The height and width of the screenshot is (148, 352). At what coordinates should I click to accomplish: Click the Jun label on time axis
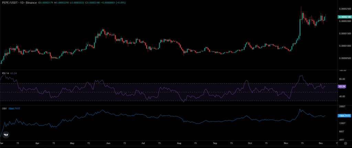(108, 143)
